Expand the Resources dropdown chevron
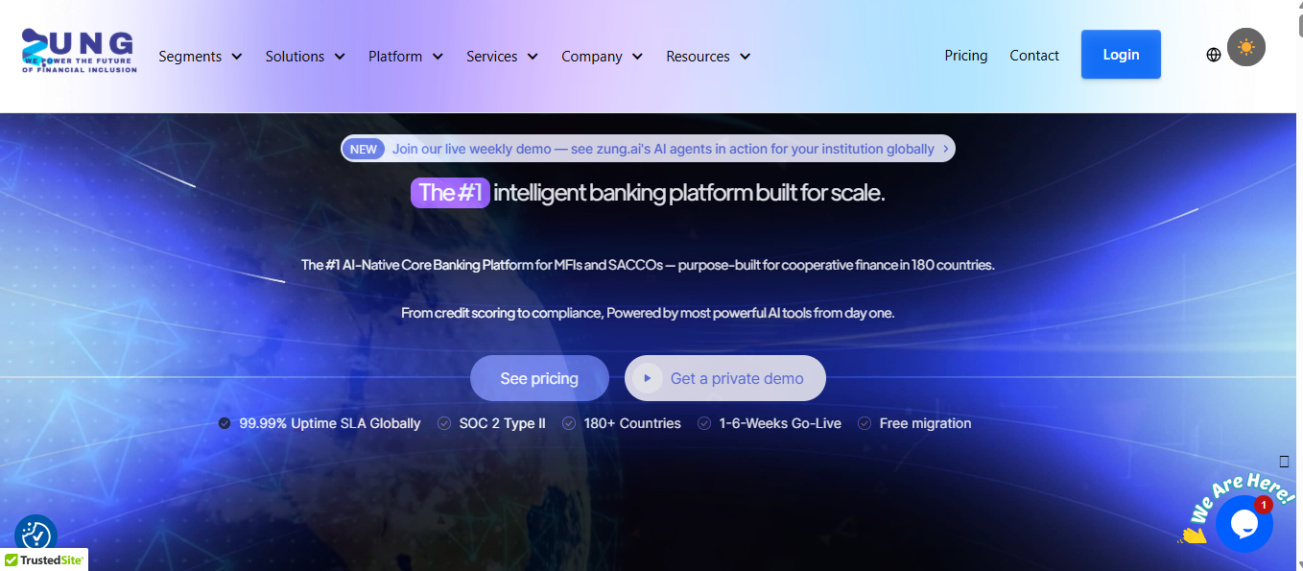 point(745,57)
